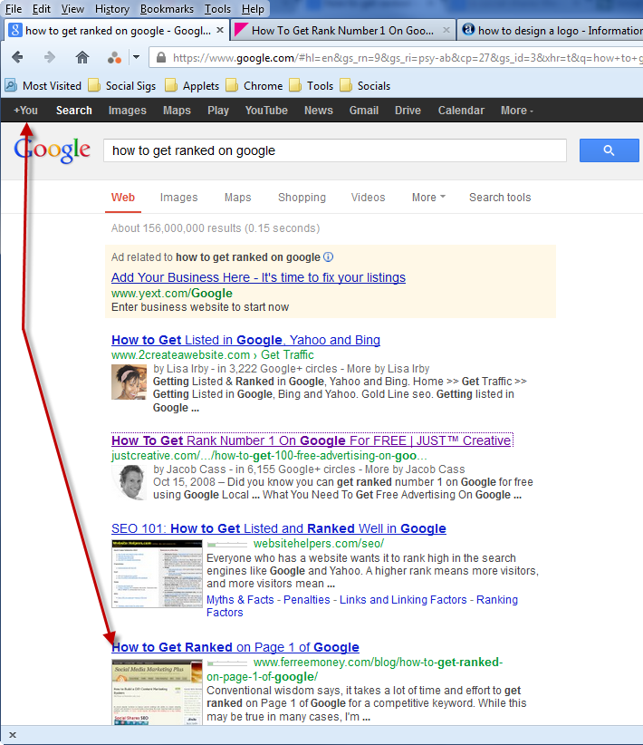Screen dimensions: 643x745
Task: Close the Google search results tab
Action: point(220,30)
